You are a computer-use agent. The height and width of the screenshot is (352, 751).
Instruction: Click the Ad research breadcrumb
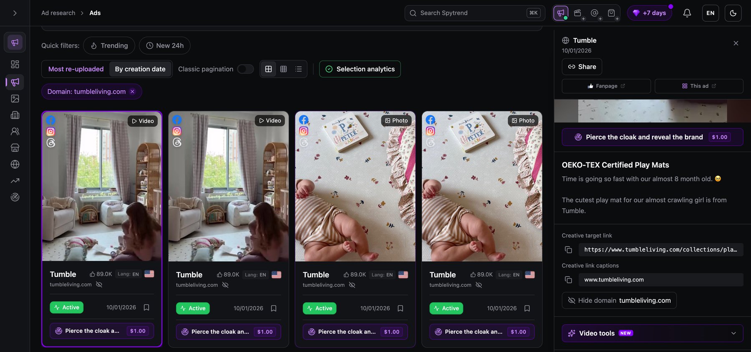click(58, 13)
